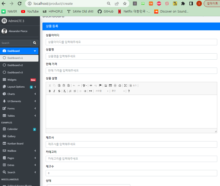This screenshot has width=220, height=186.
Task: Click the Unlink icon
Action: click(x=95, y=85)
